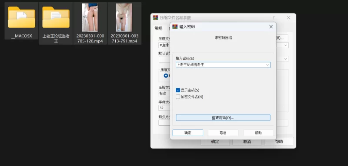Click WinRAR icon in 压缩文件名和参数 title bar
348x166 pixels.
[155, 18]
